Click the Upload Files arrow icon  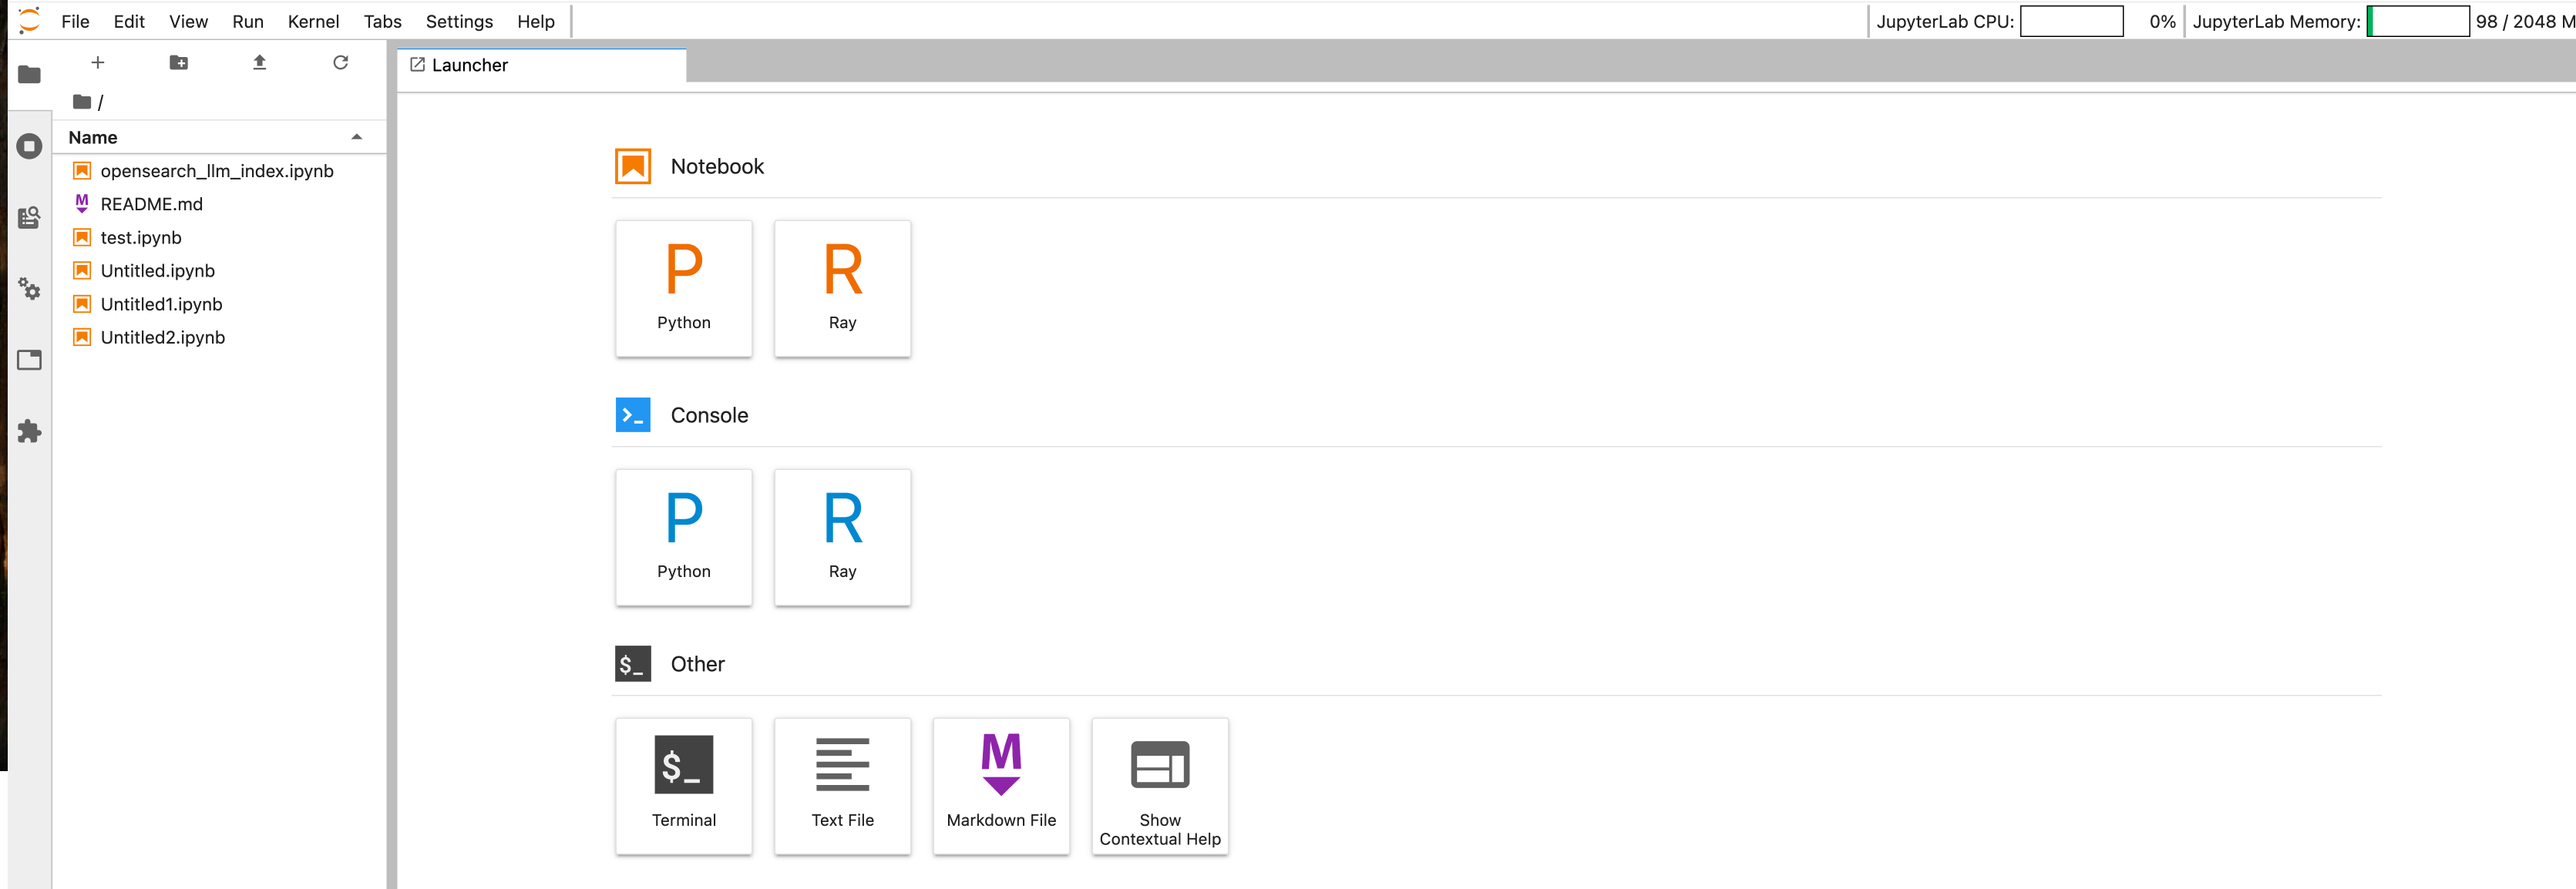pyautogui.click(x=259, y=63)
